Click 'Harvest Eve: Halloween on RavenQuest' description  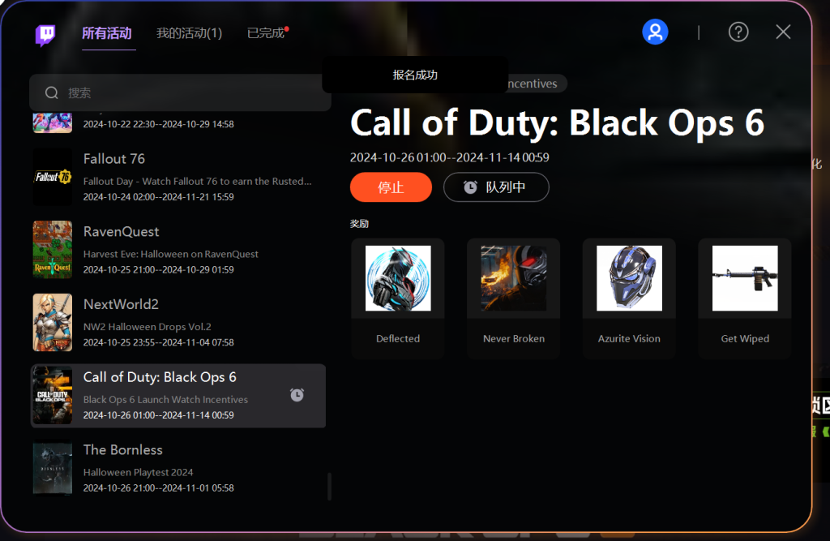click(x=170, y=254)
